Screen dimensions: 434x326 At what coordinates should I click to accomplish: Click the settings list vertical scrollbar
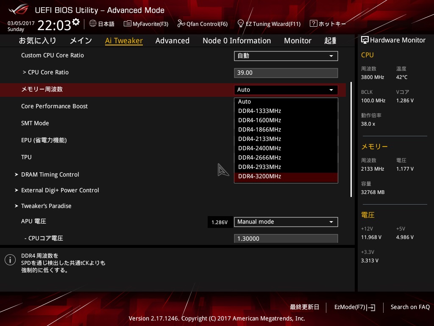coord(351,139)
